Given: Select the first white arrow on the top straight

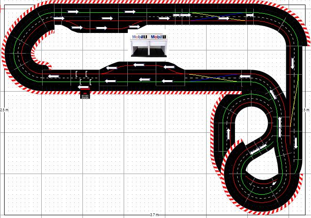Looking at the screenshot, I should [x=59, y=18].
